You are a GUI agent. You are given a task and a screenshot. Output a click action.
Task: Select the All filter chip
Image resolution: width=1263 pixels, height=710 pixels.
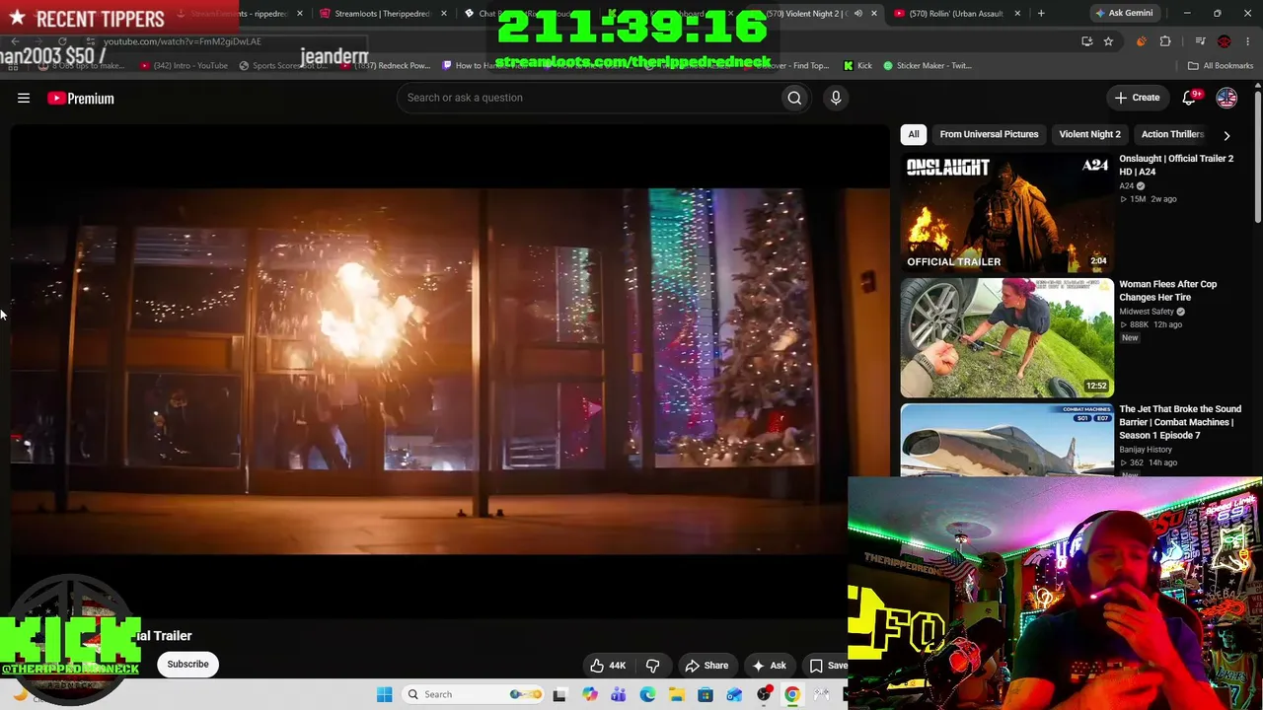pos(914,134)
